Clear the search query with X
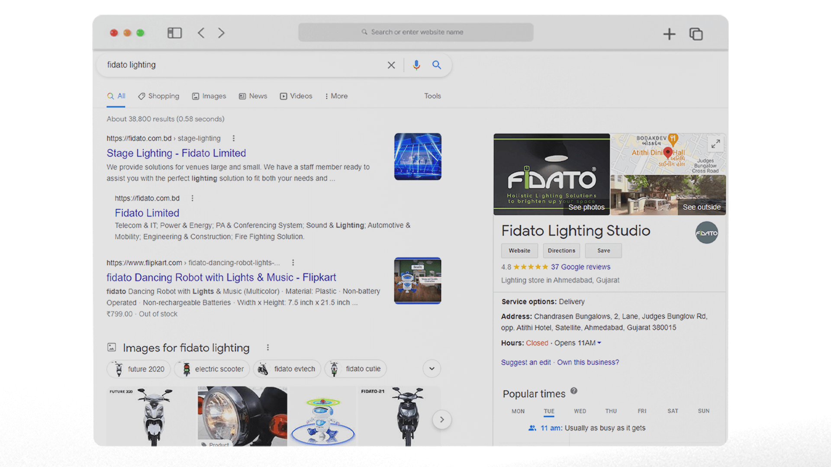 click(x=391, y=65)
